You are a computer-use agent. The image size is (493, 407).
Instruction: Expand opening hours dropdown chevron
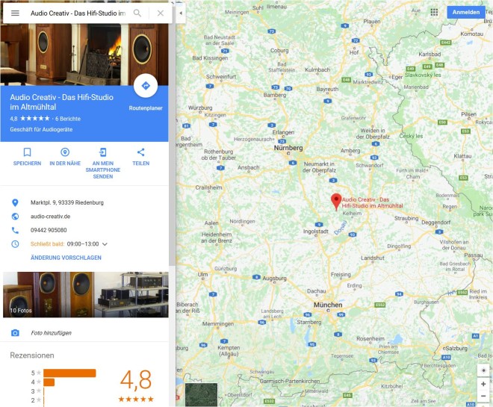pyautogui.click(x=105, y=244)
